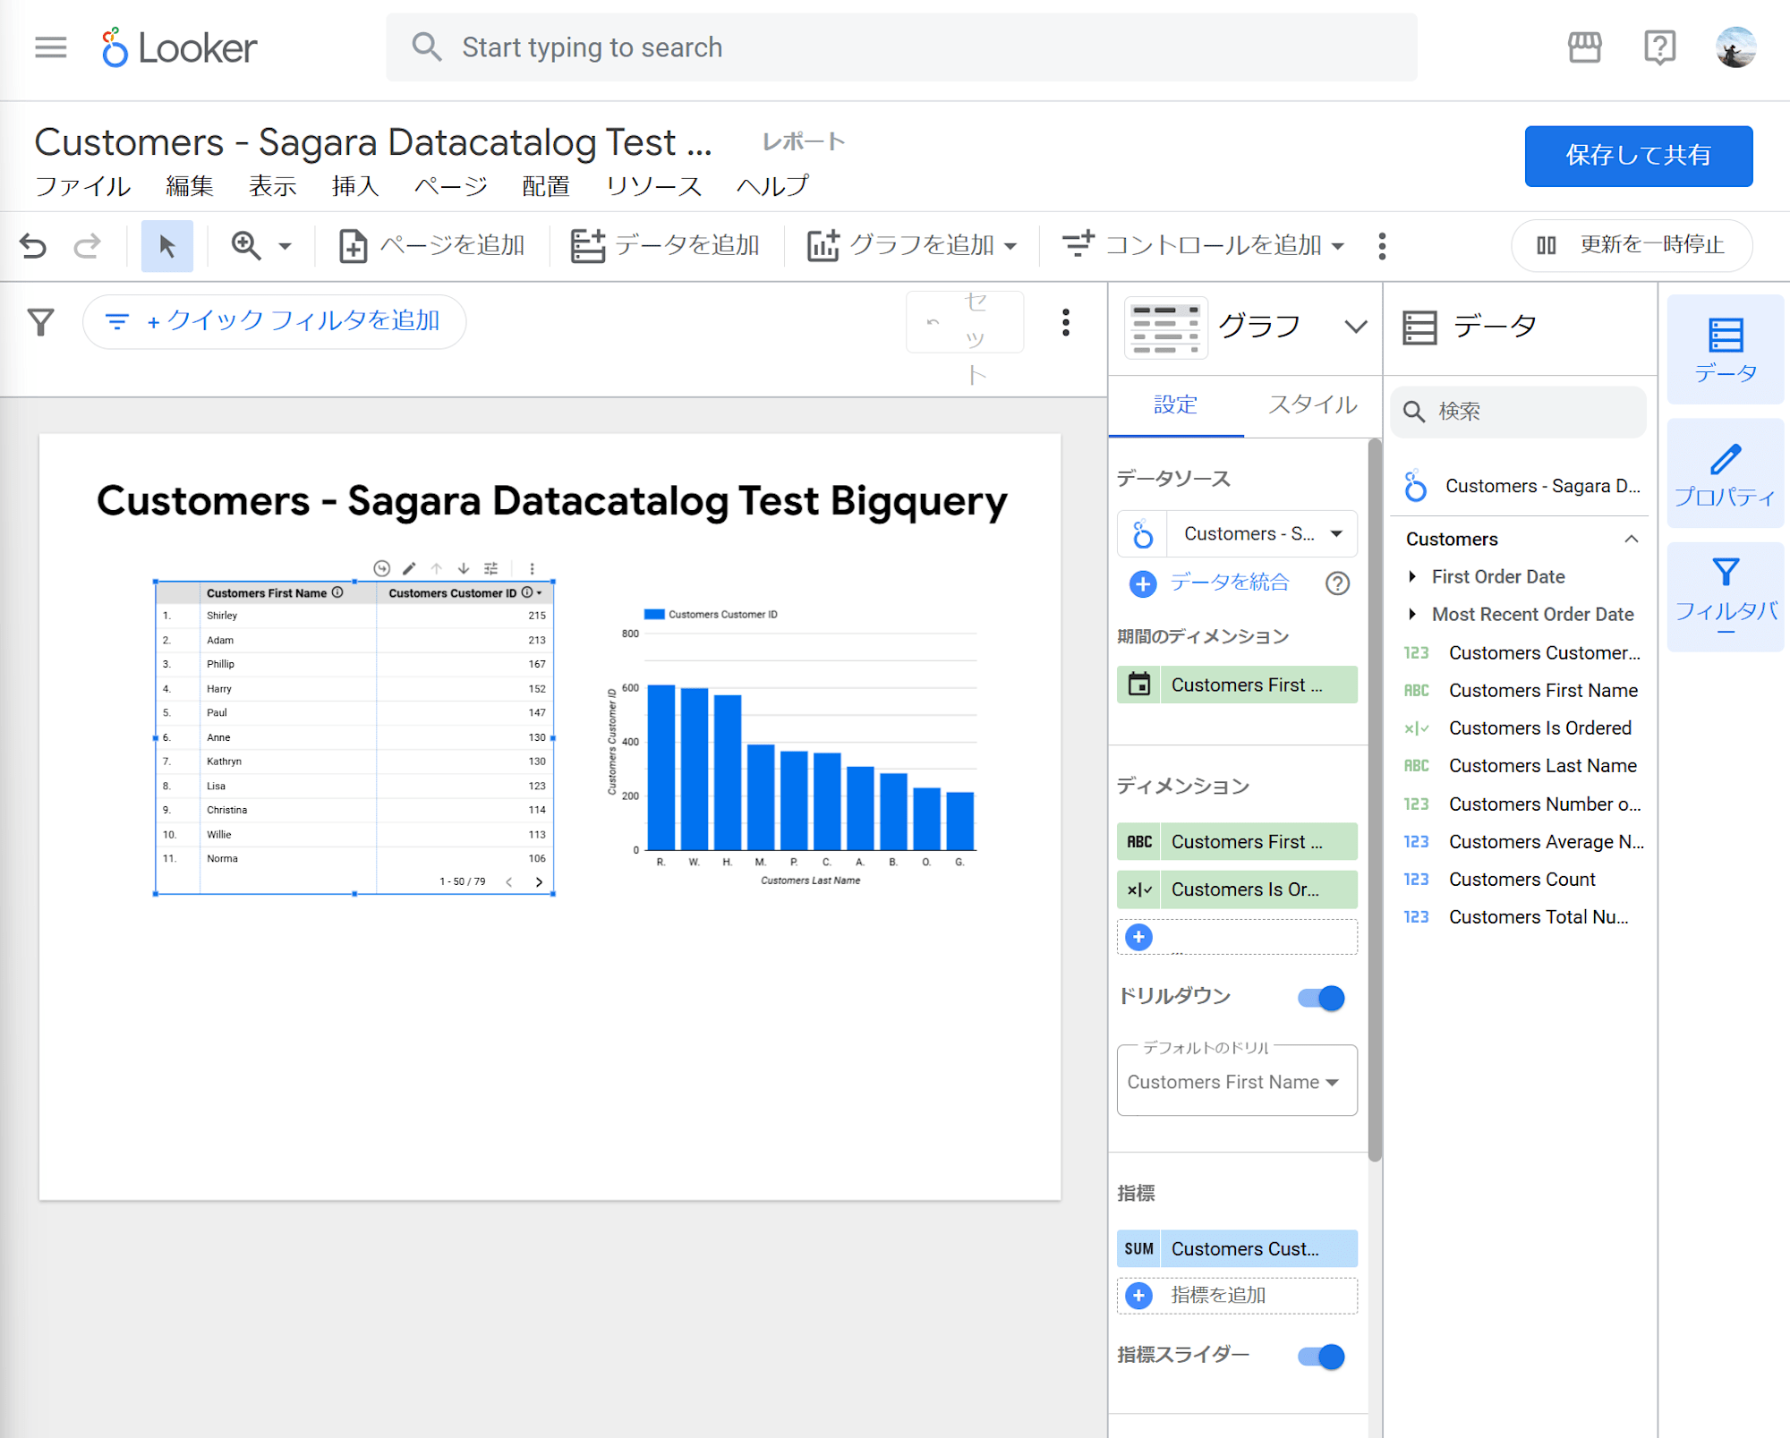The height and width of the screenshot is (1438, 1790).
Task: Expand the chart type chevron
Action: 1356,327
